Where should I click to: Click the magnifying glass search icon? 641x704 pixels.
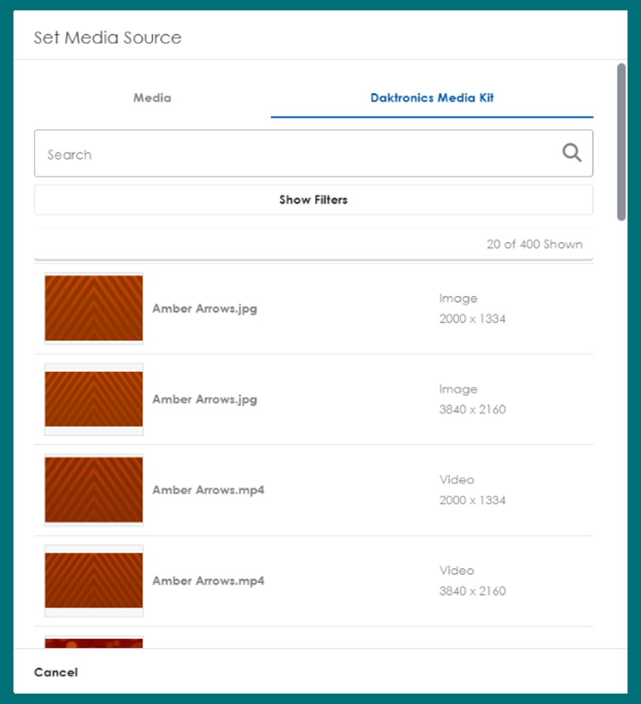[x=571, y=153]
